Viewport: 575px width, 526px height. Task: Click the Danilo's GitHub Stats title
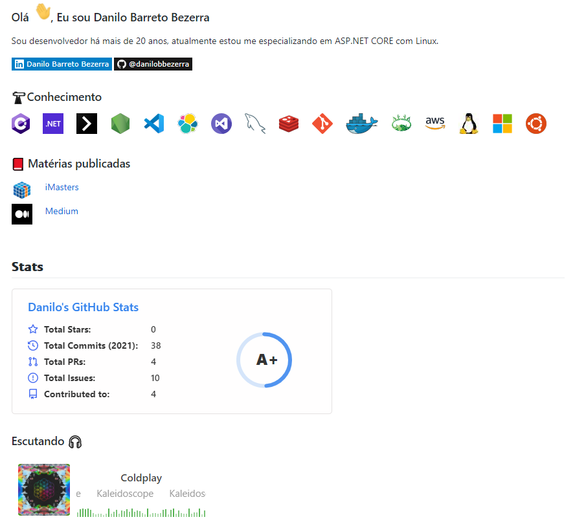point(84,307)
